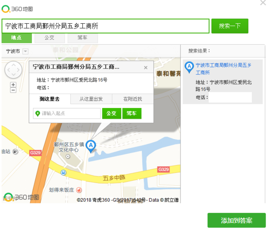Click the gas station icon on the map

(x=15, y=151)
